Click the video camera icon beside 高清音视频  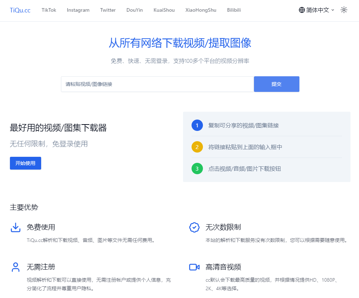pos(194,267)
